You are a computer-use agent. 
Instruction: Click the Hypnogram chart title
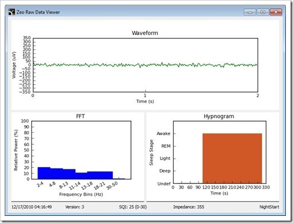point(219,116)
